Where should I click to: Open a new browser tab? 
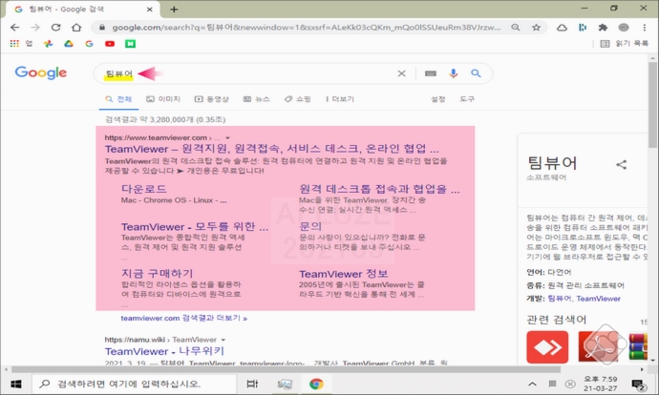click(174, 10)
